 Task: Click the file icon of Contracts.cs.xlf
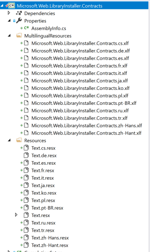[x=26, y=43]
